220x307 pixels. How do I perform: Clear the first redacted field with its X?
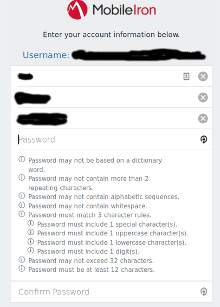203,76
